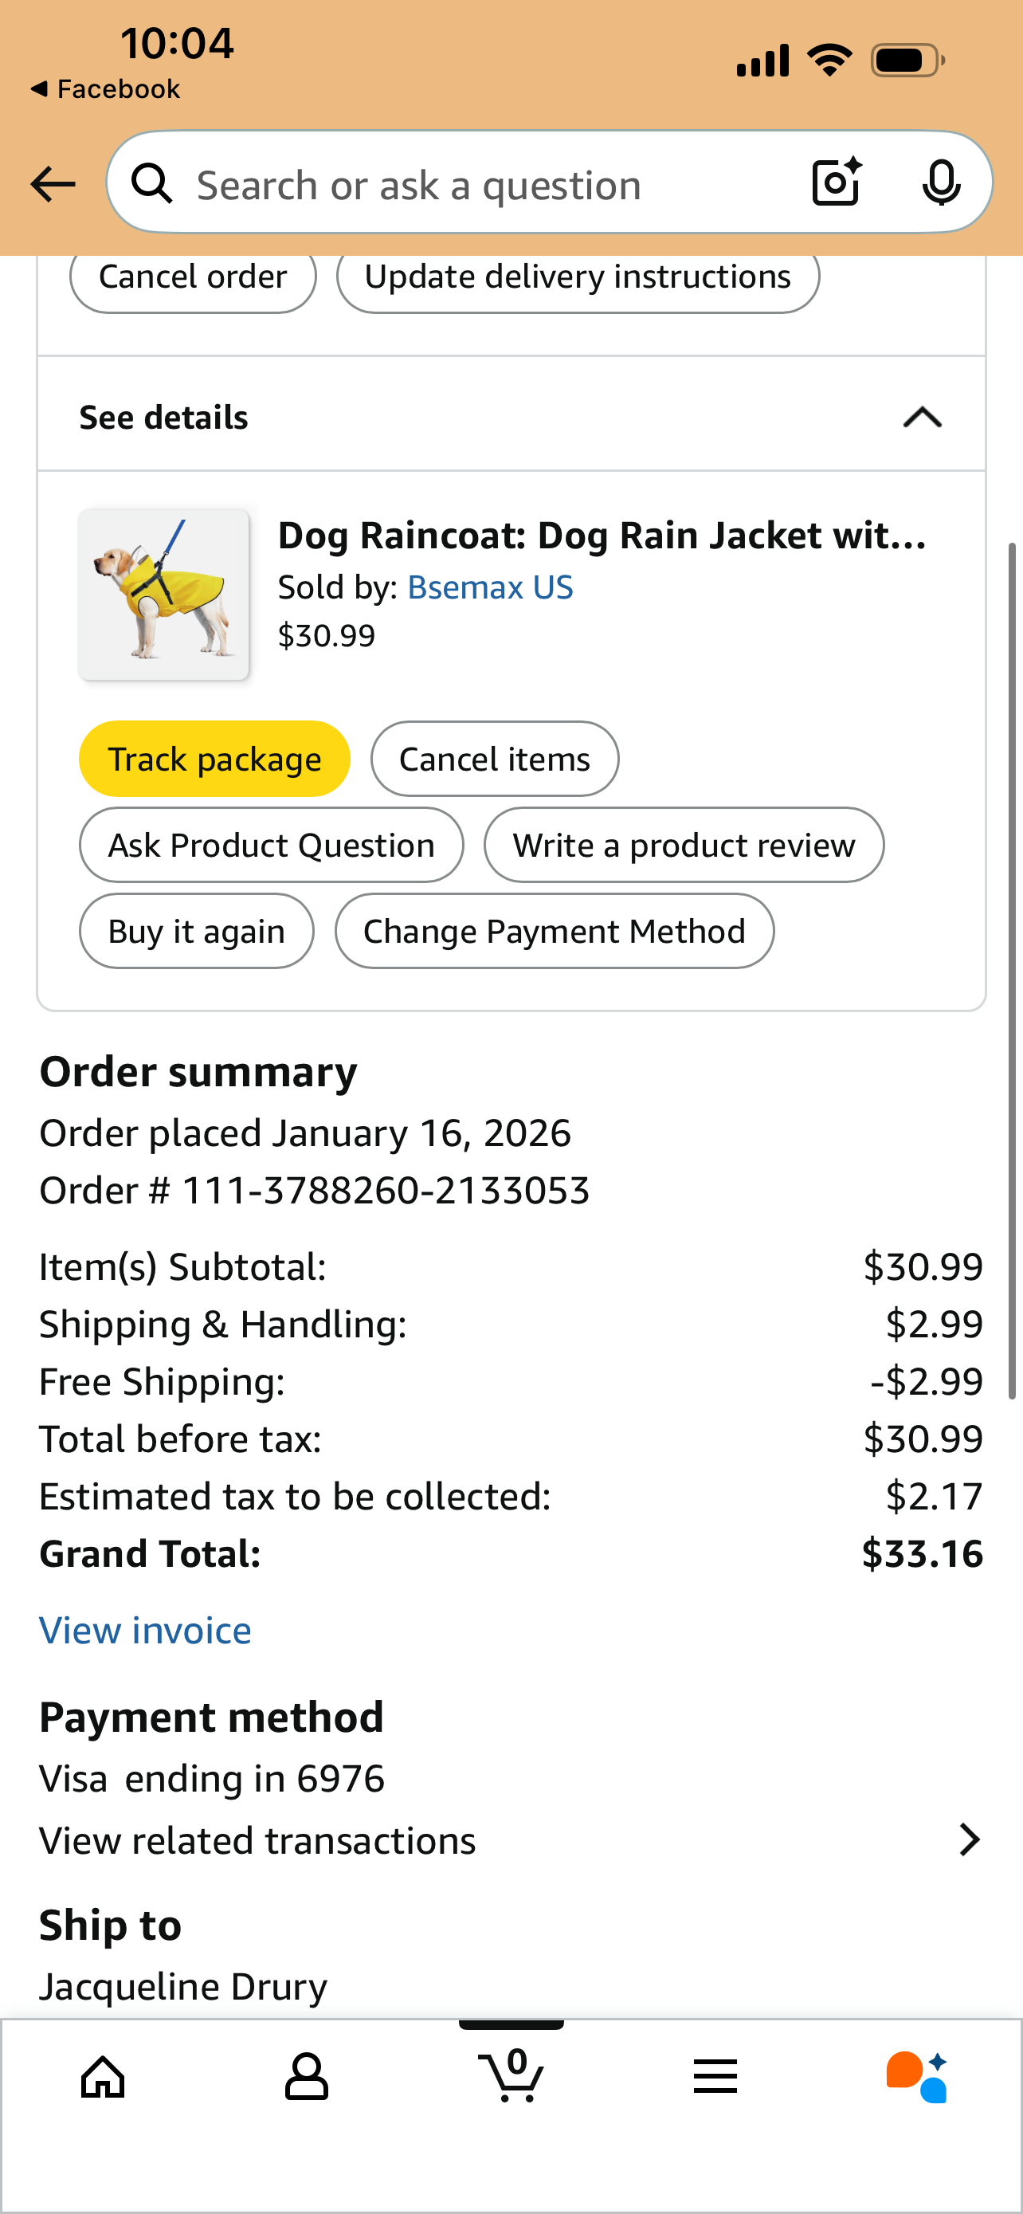Return to Facebook app
Viewport: 1023px width, 2214px height.
tap(106, 88)
